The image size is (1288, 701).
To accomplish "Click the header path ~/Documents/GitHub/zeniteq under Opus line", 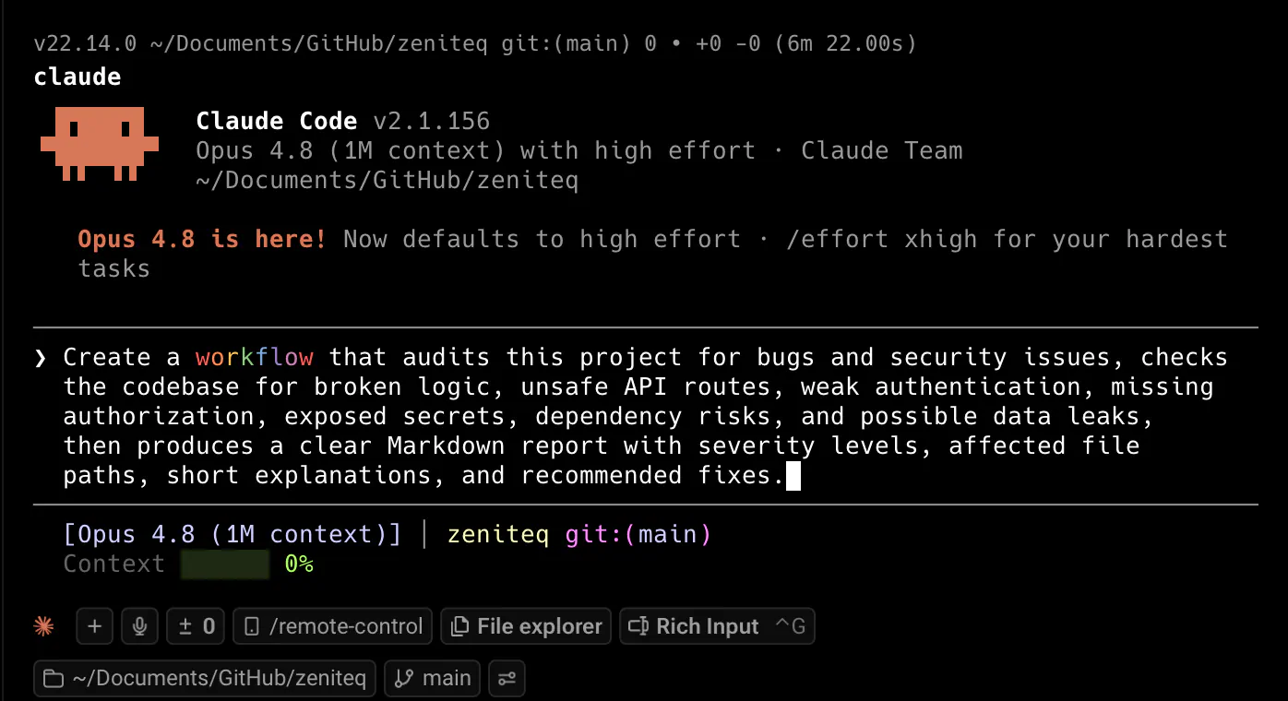I will [x=388, y=180].
